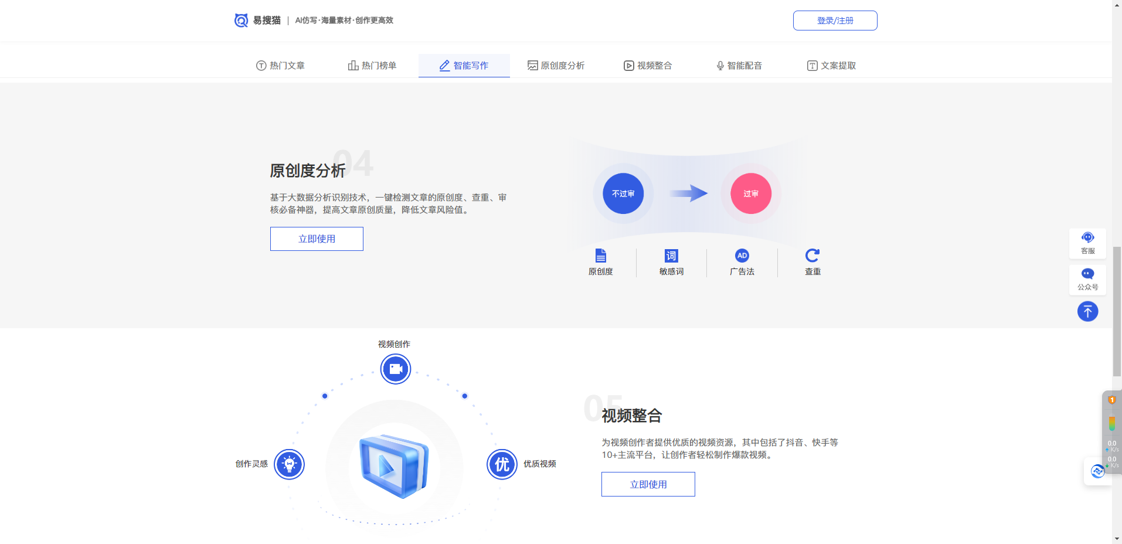Click 立即使用 under 视频整合
Screen dimensions: 1122x544
click(x=648, y=484)
